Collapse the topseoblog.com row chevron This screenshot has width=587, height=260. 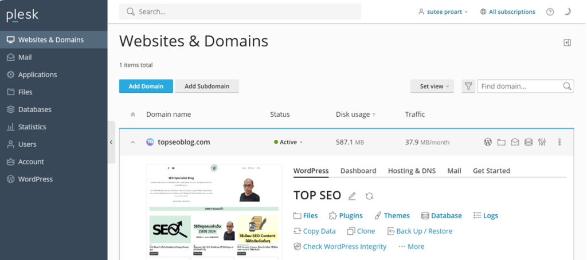coord(132,142)
